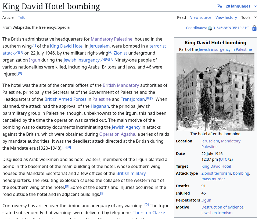Open the Thurston Clarke link
Screen dimensions: 259x219
point(149,213)
